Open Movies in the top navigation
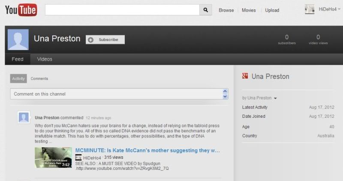This screenshot has height=181, width=343. tap(249, 10)
